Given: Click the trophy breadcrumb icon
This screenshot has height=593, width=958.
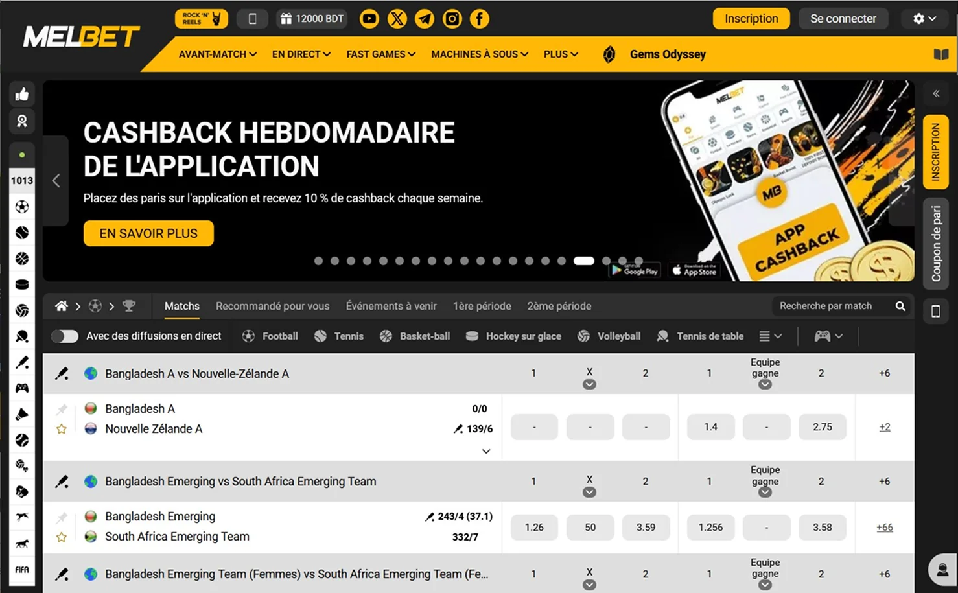Looking at the screenshot, I should tap(129, 306).
